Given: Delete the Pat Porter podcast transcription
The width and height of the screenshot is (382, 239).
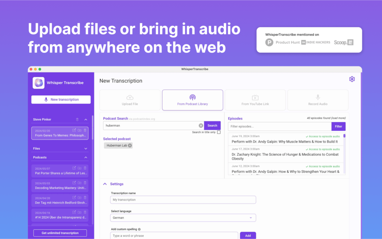Looking at the screenshot, I should [x=85, y=168].
